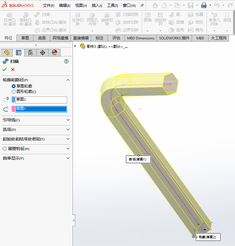Open the FeatureManager design tree tab icon

coord(7,53)
